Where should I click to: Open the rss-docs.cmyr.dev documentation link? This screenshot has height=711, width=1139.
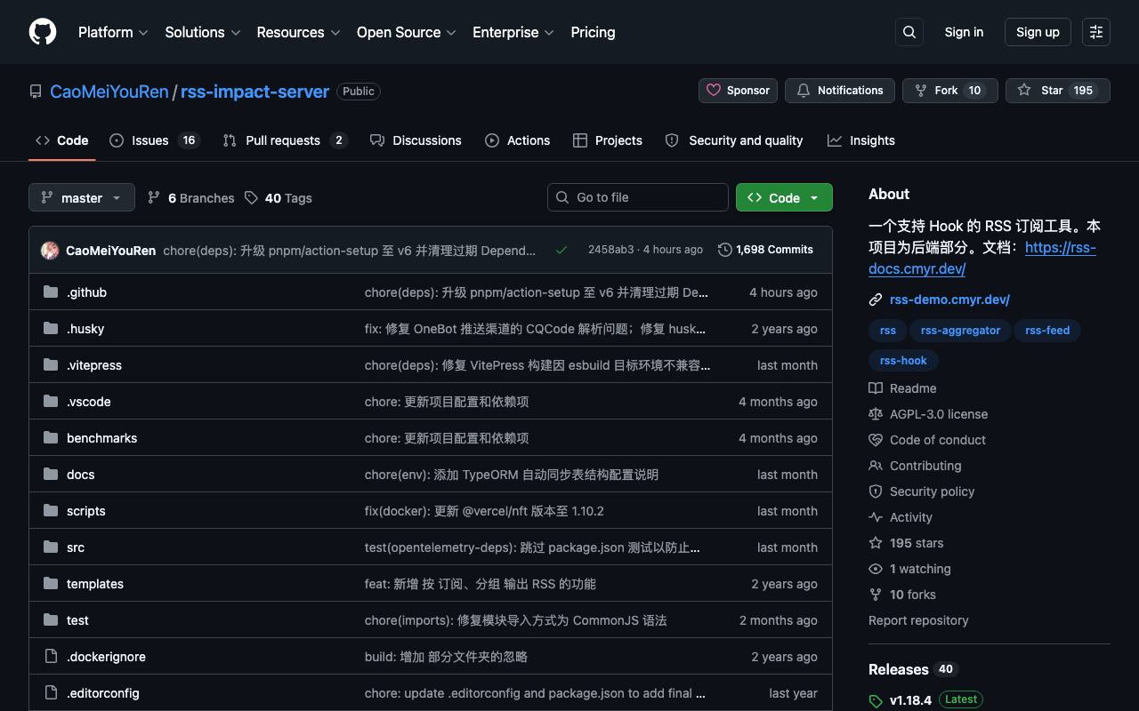(982, 258)
